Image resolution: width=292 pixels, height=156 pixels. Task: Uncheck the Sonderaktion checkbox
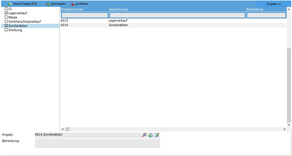pyautogui.click(x=6, y=26)
